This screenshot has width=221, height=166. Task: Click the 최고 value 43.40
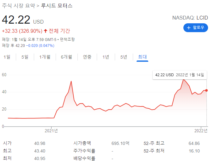point(40,151)
